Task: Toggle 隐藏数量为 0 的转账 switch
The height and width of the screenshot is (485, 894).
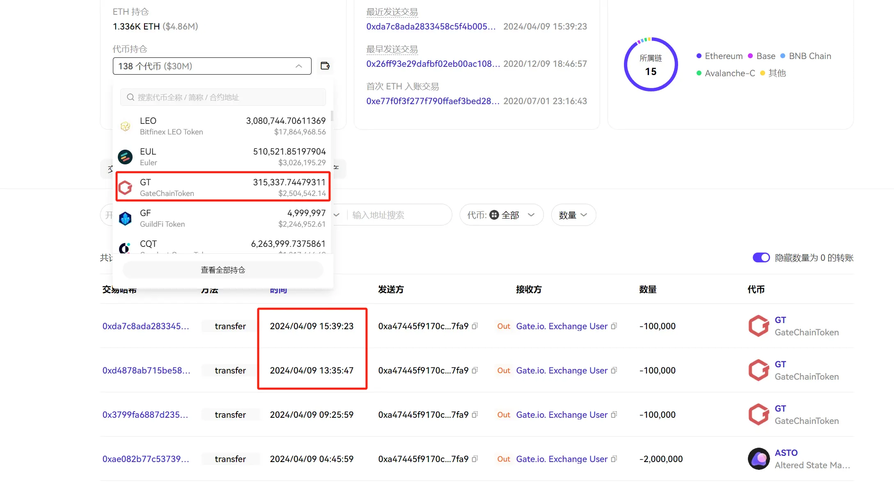Action: point(761,257)
